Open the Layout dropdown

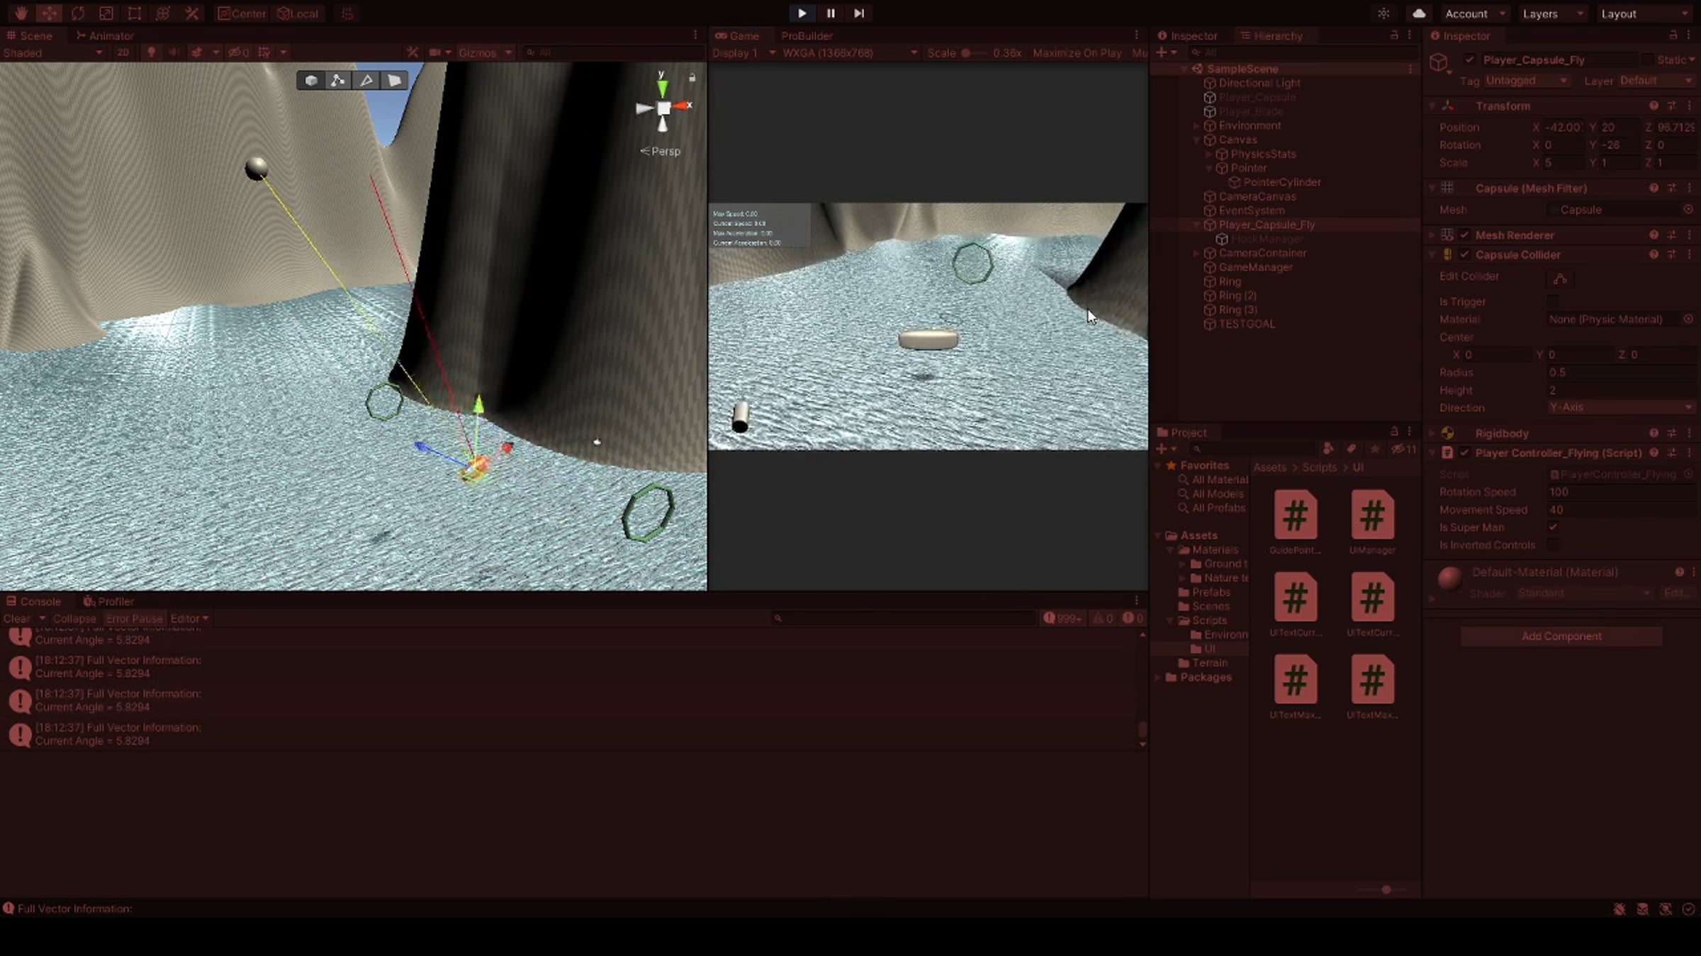click(1643, 13)
